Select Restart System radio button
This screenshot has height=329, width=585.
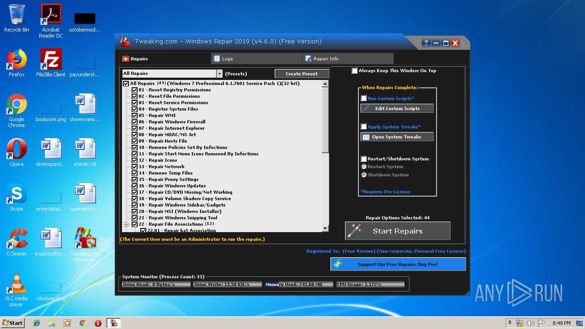[364, 166]
